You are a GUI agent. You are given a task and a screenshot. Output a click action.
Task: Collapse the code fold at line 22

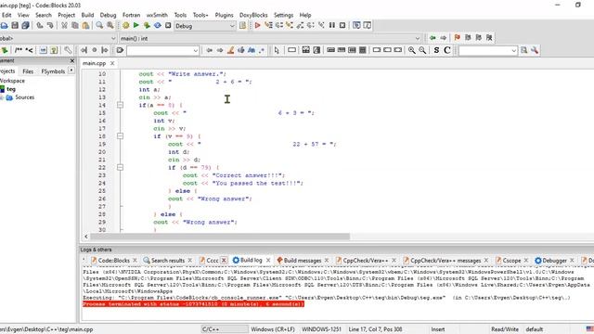tap(120, 167)
